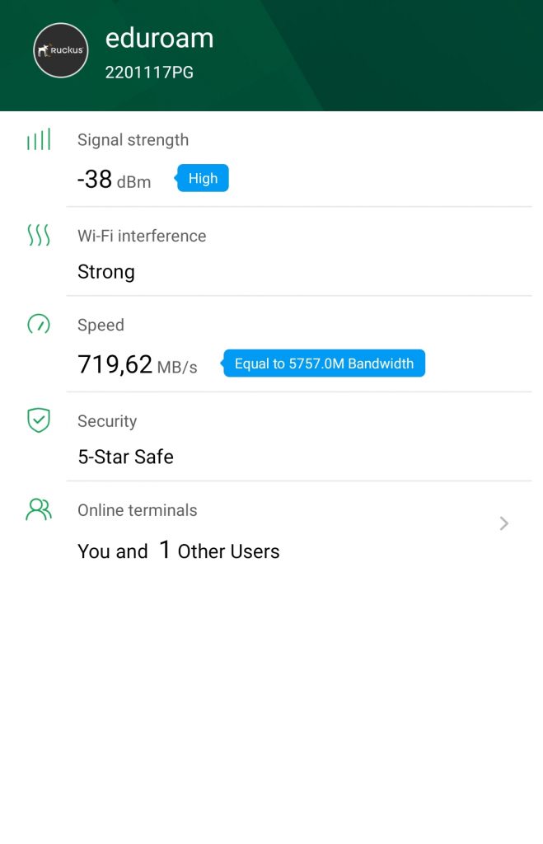Screen dimensions: 543x844
Task: Select the Security label
Action: [x=107, y=421]
